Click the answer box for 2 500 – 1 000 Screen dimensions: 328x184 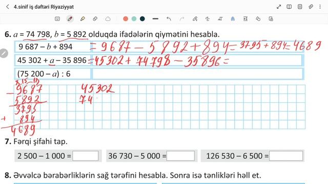(86, 156)
